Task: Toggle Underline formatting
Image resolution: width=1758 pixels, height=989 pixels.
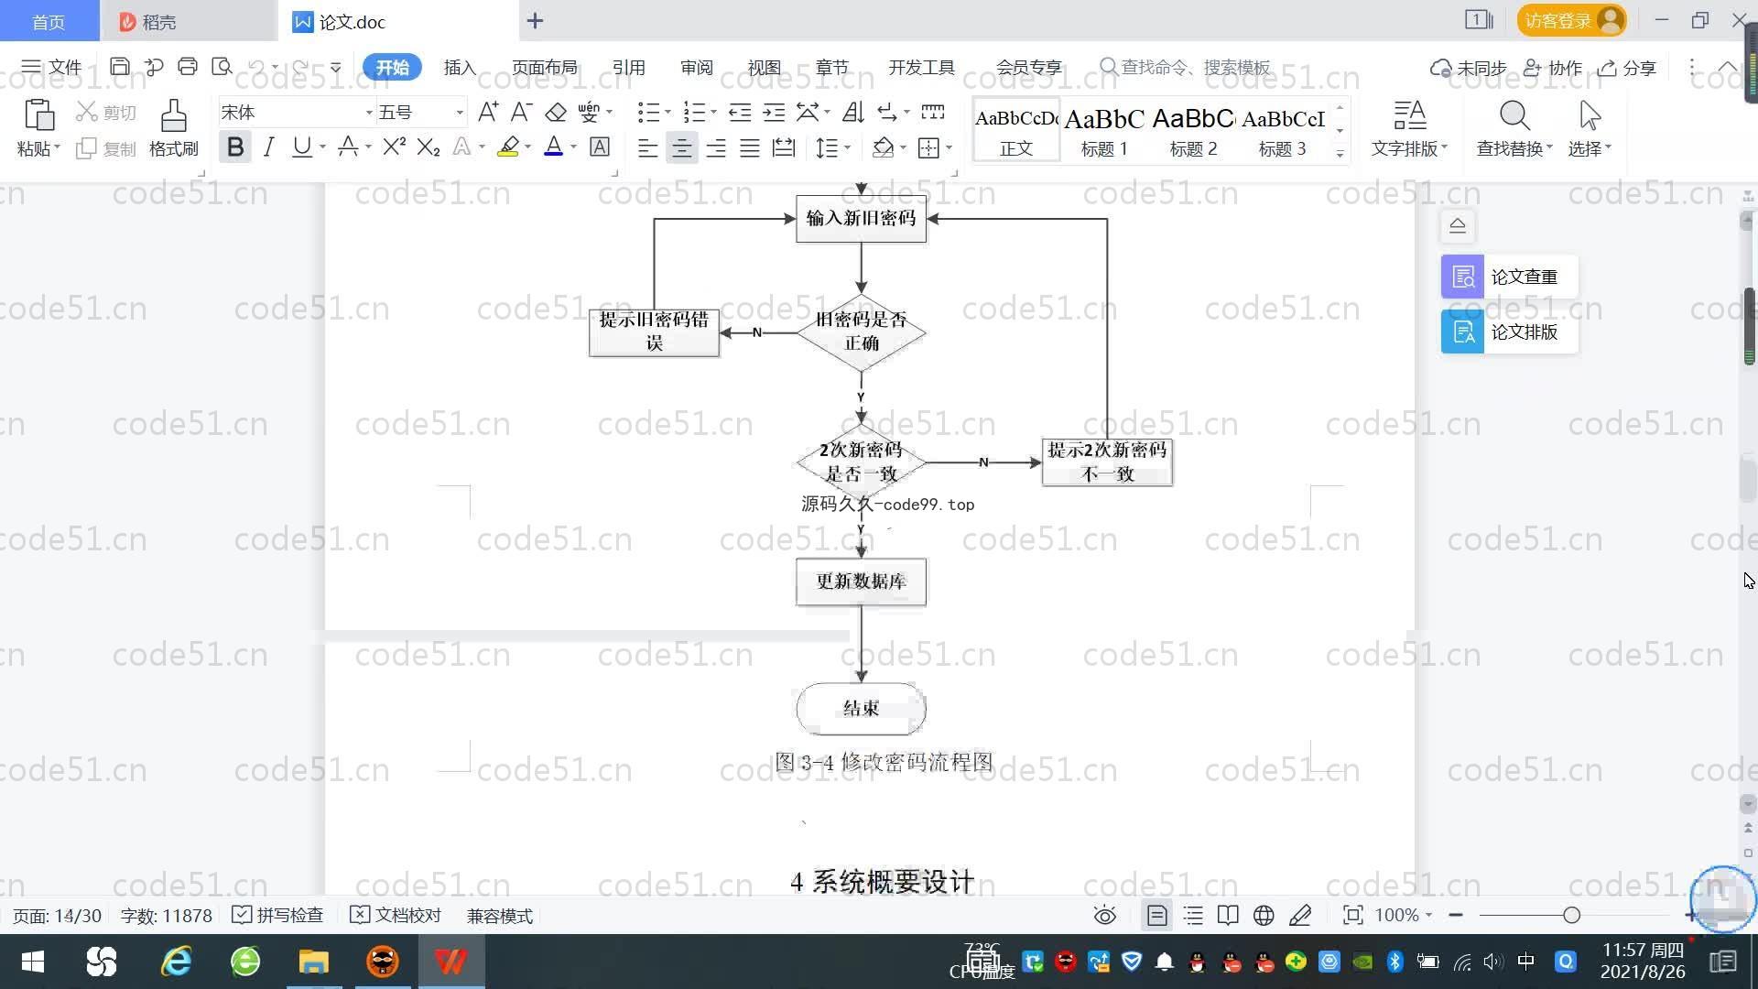Action: pos(301,147)
